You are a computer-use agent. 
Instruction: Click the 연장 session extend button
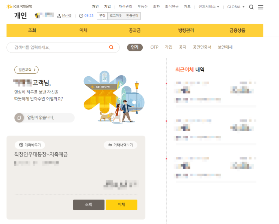102,16
